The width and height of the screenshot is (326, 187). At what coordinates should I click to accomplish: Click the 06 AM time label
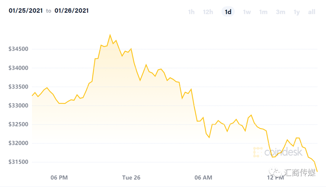point(203,178)
